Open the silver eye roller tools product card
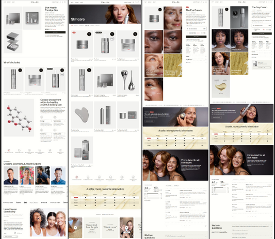This screenshot has width=275, height=239. (128, 80)
